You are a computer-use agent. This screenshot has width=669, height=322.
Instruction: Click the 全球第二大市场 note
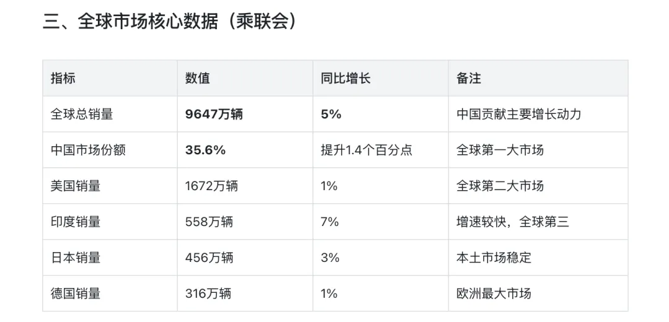[x=500, y=186]
